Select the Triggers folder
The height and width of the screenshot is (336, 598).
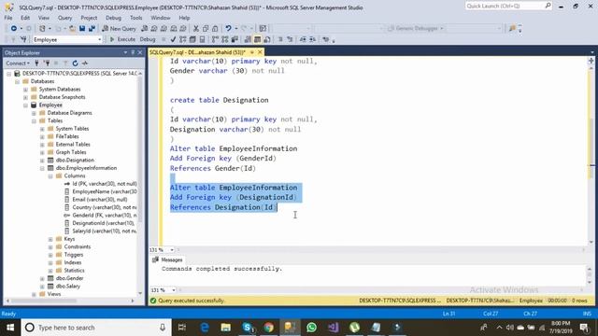pyautogui.click(x=73, y=255)
